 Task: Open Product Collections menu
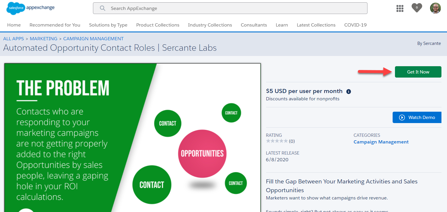point(158,25)
